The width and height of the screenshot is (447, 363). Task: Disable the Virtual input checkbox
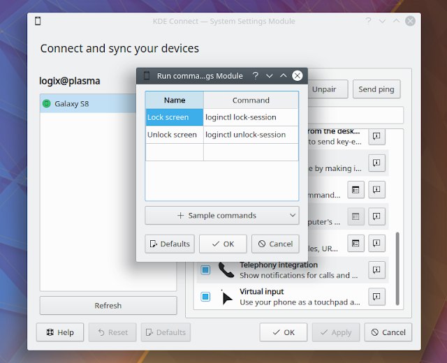click(205, 297)
